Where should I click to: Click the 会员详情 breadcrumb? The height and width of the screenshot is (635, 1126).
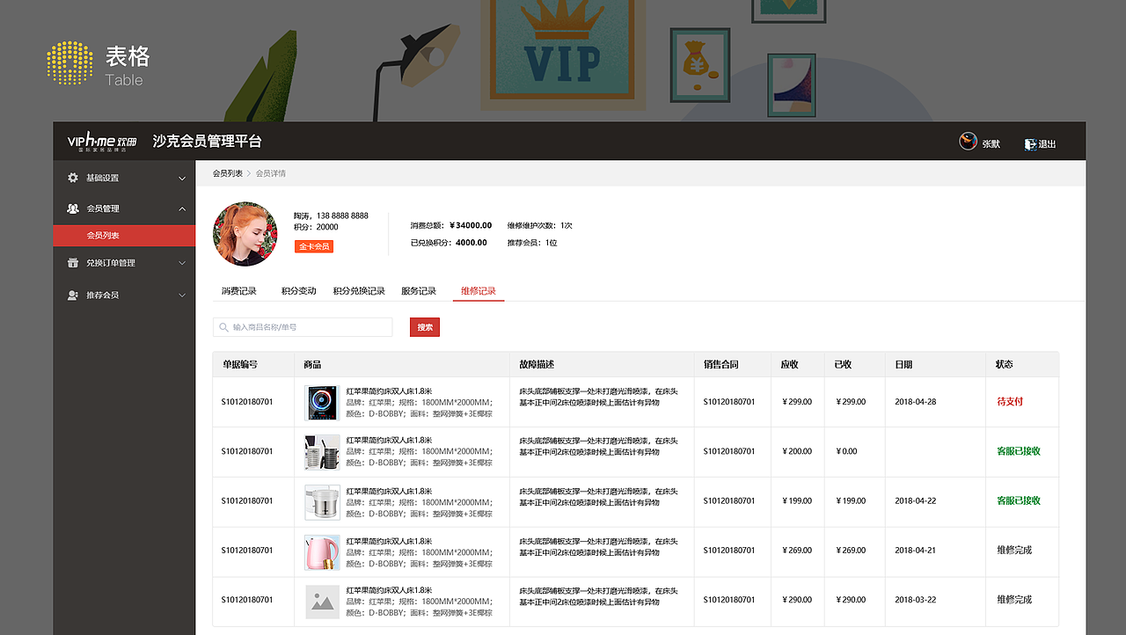(x=271, y=173)
